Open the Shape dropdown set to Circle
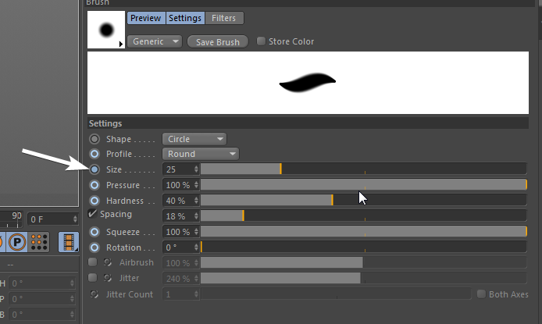 click(194, 139)
